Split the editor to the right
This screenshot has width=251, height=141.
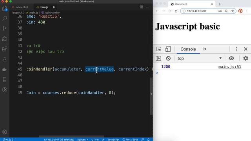click(141, 7)
